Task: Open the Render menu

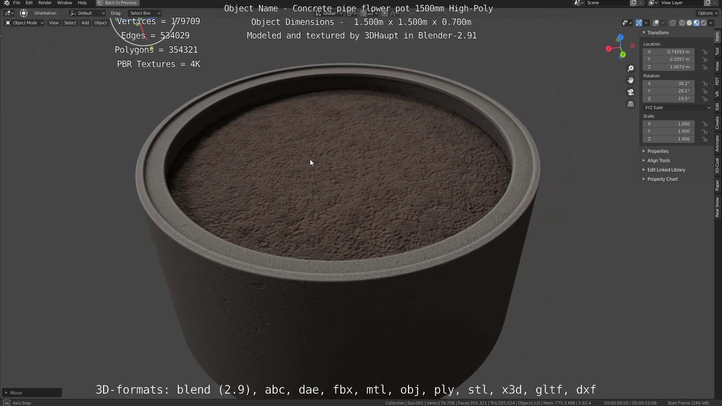Action: 45,3
